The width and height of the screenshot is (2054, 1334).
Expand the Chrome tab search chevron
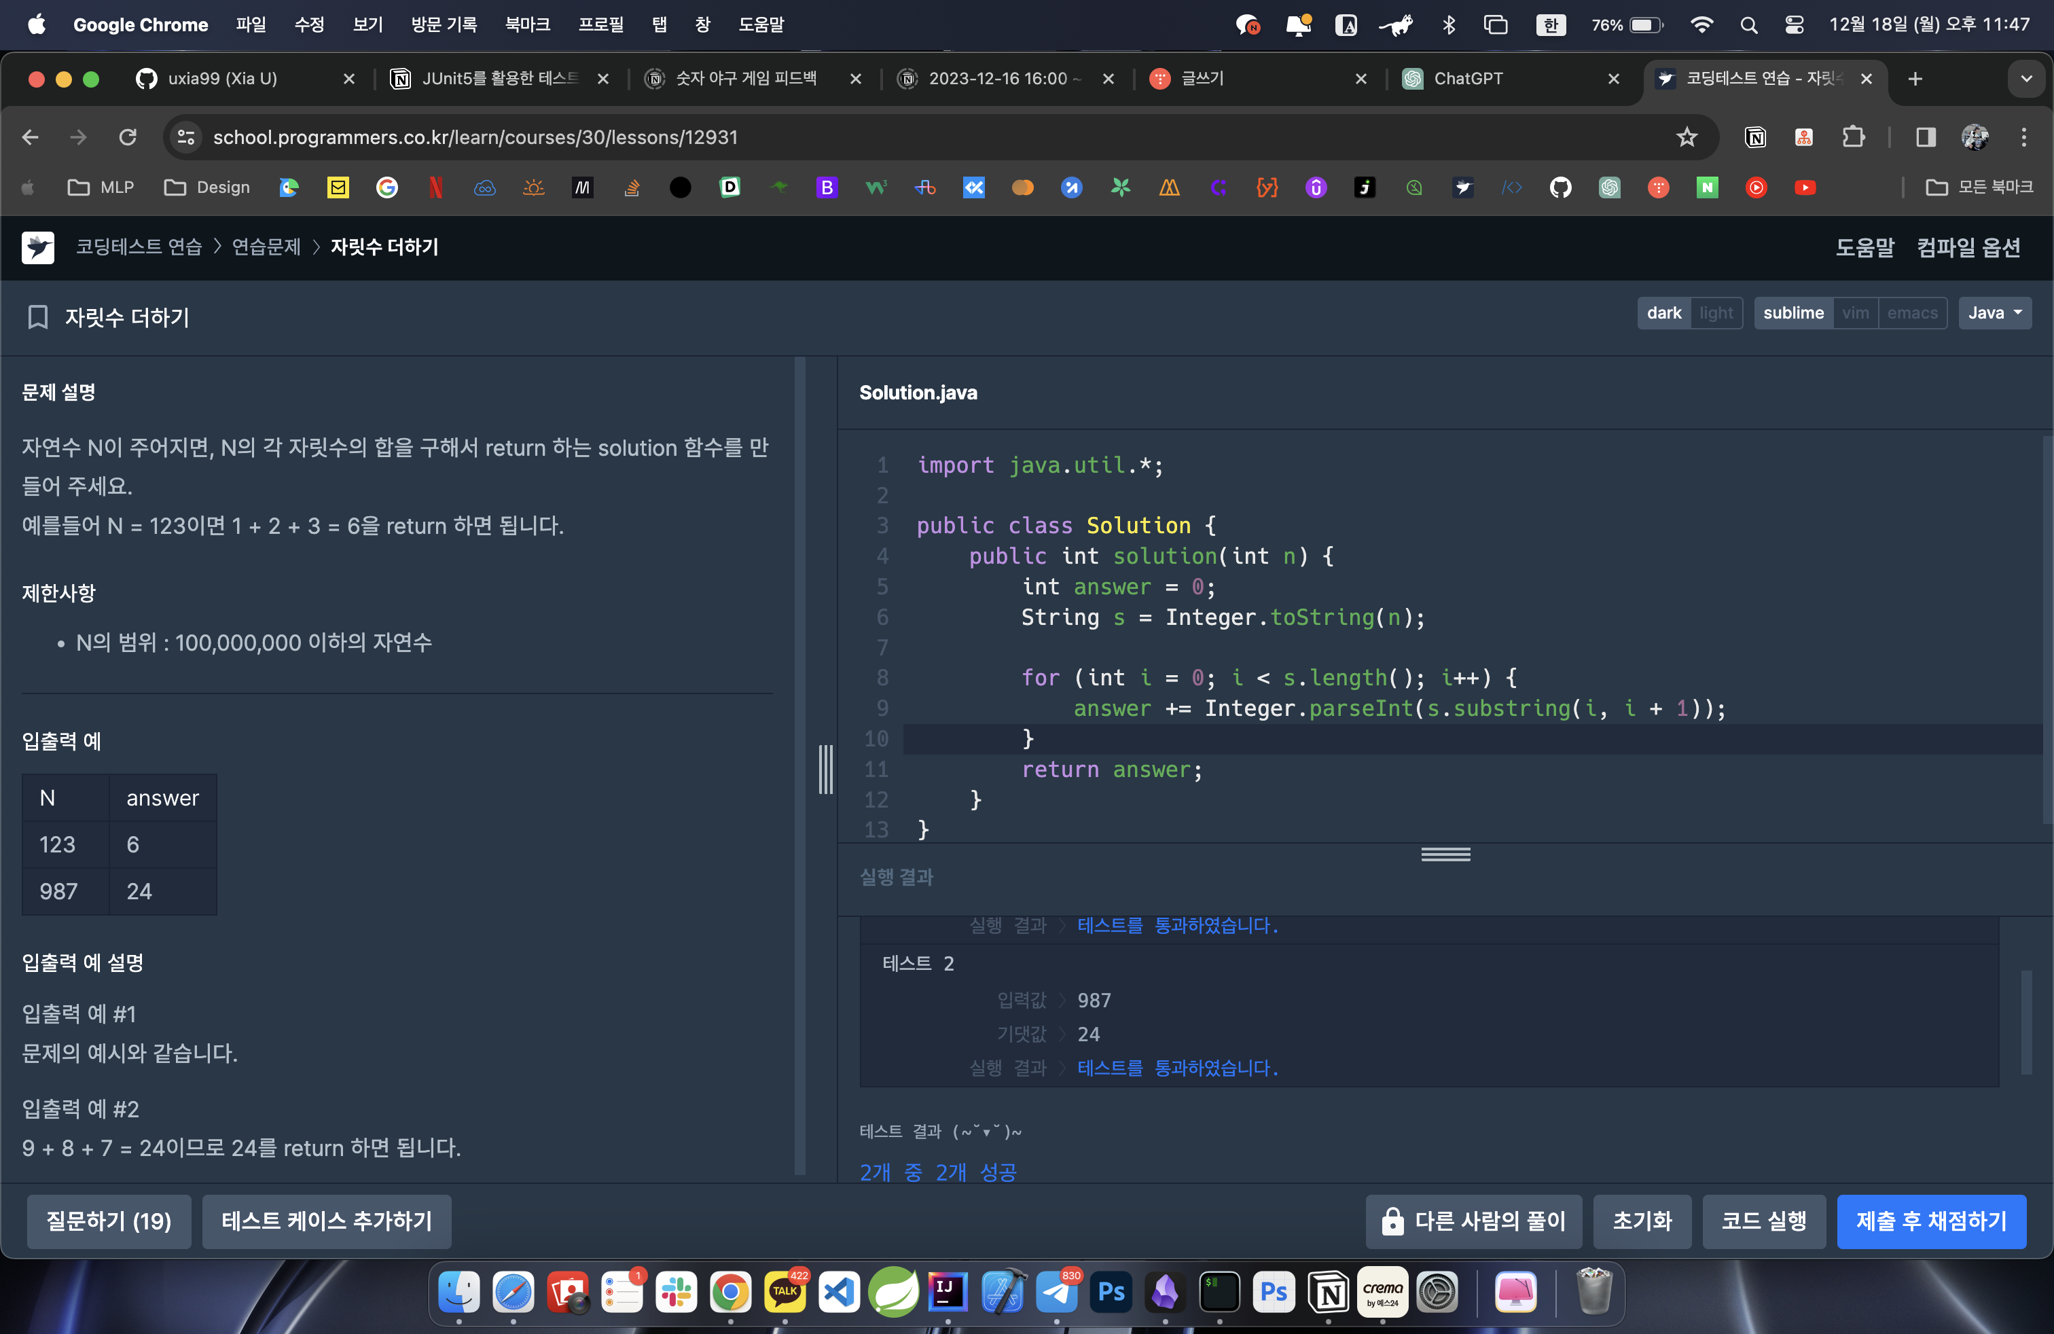point(2025,79)
